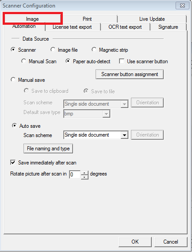Enable Use scanner button checkbox
The width and height of the screenshot is (192, 252).
[x=122, y=61]
